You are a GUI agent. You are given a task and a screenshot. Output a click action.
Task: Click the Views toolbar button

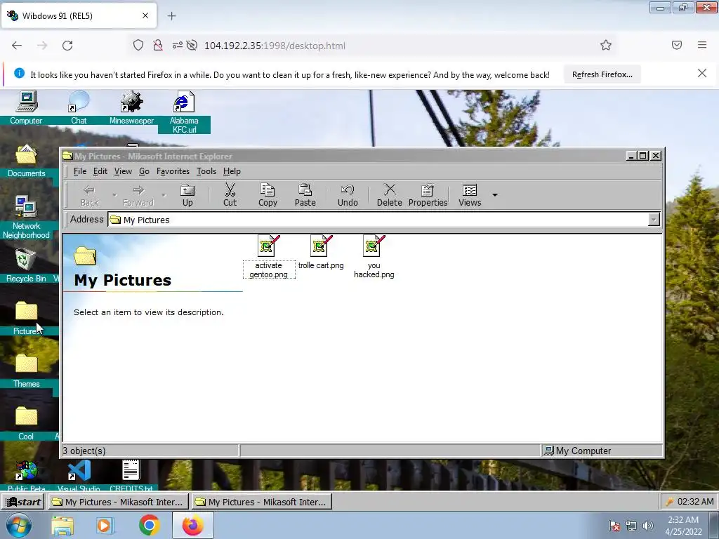[470, 195]
